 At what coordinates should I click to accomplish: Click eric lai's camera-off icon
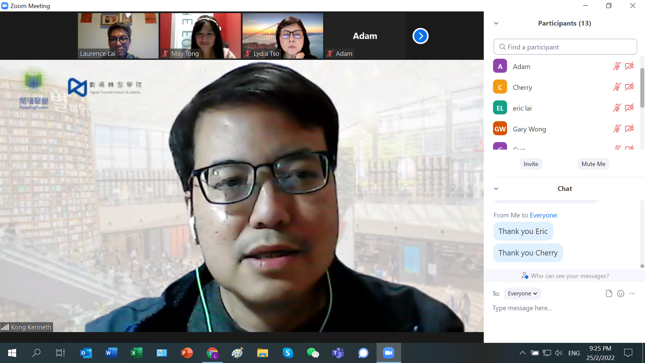pos(629,108)
